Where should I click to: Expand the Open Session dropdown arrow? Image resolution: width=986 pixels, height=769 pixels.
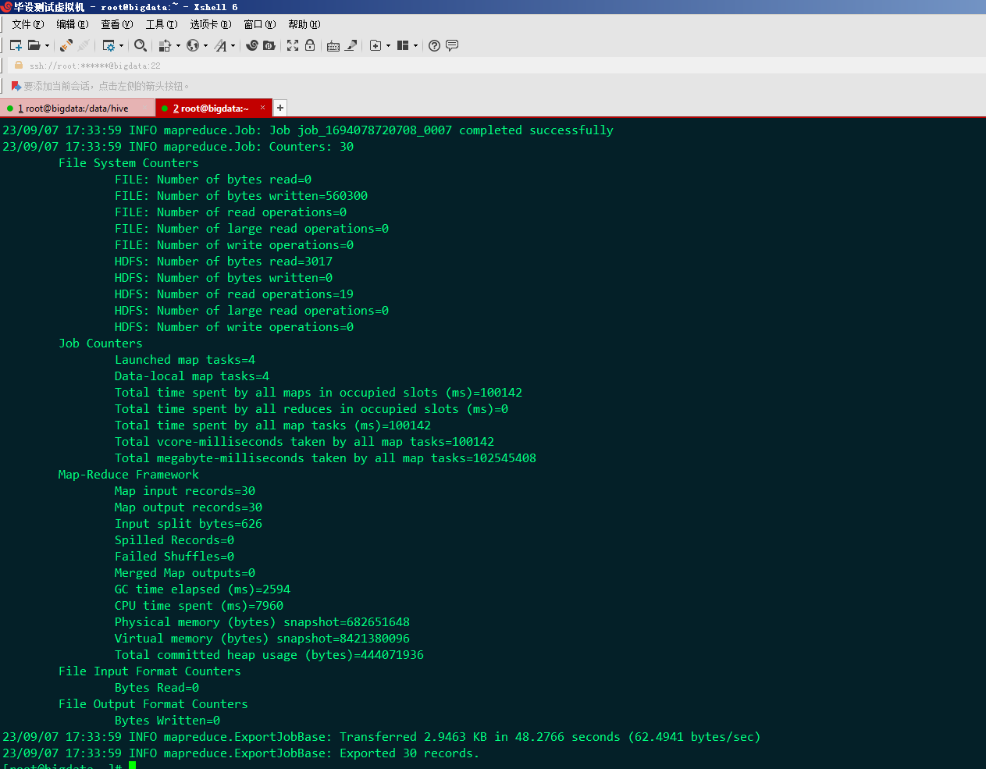click(x=47, y=45)
